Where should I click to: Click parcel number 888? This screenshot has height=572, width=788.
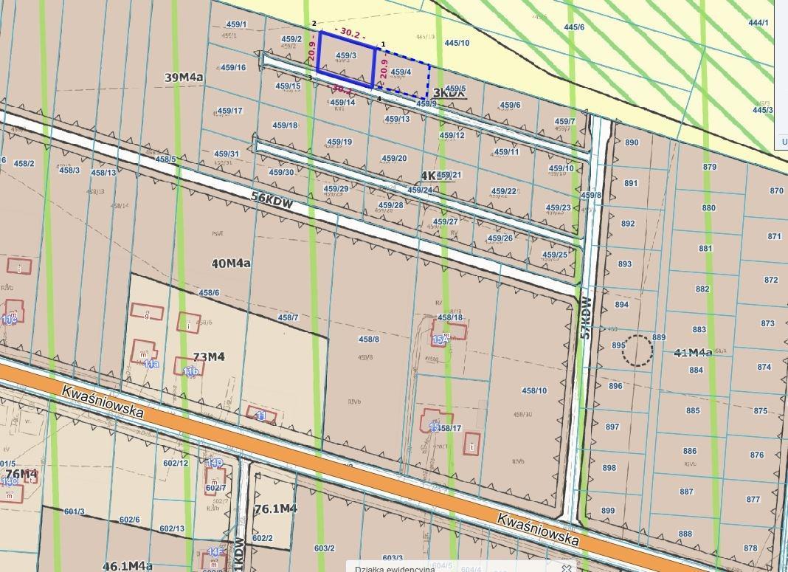point(685,534)
